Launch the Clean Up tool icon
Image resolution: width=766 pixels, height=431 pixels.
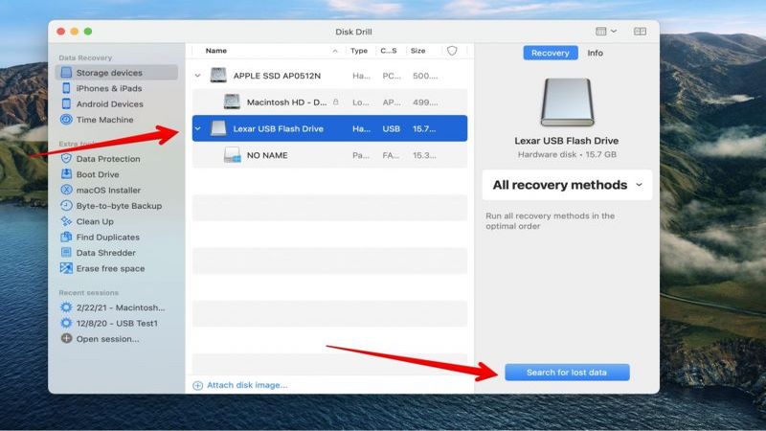(66, 221)
